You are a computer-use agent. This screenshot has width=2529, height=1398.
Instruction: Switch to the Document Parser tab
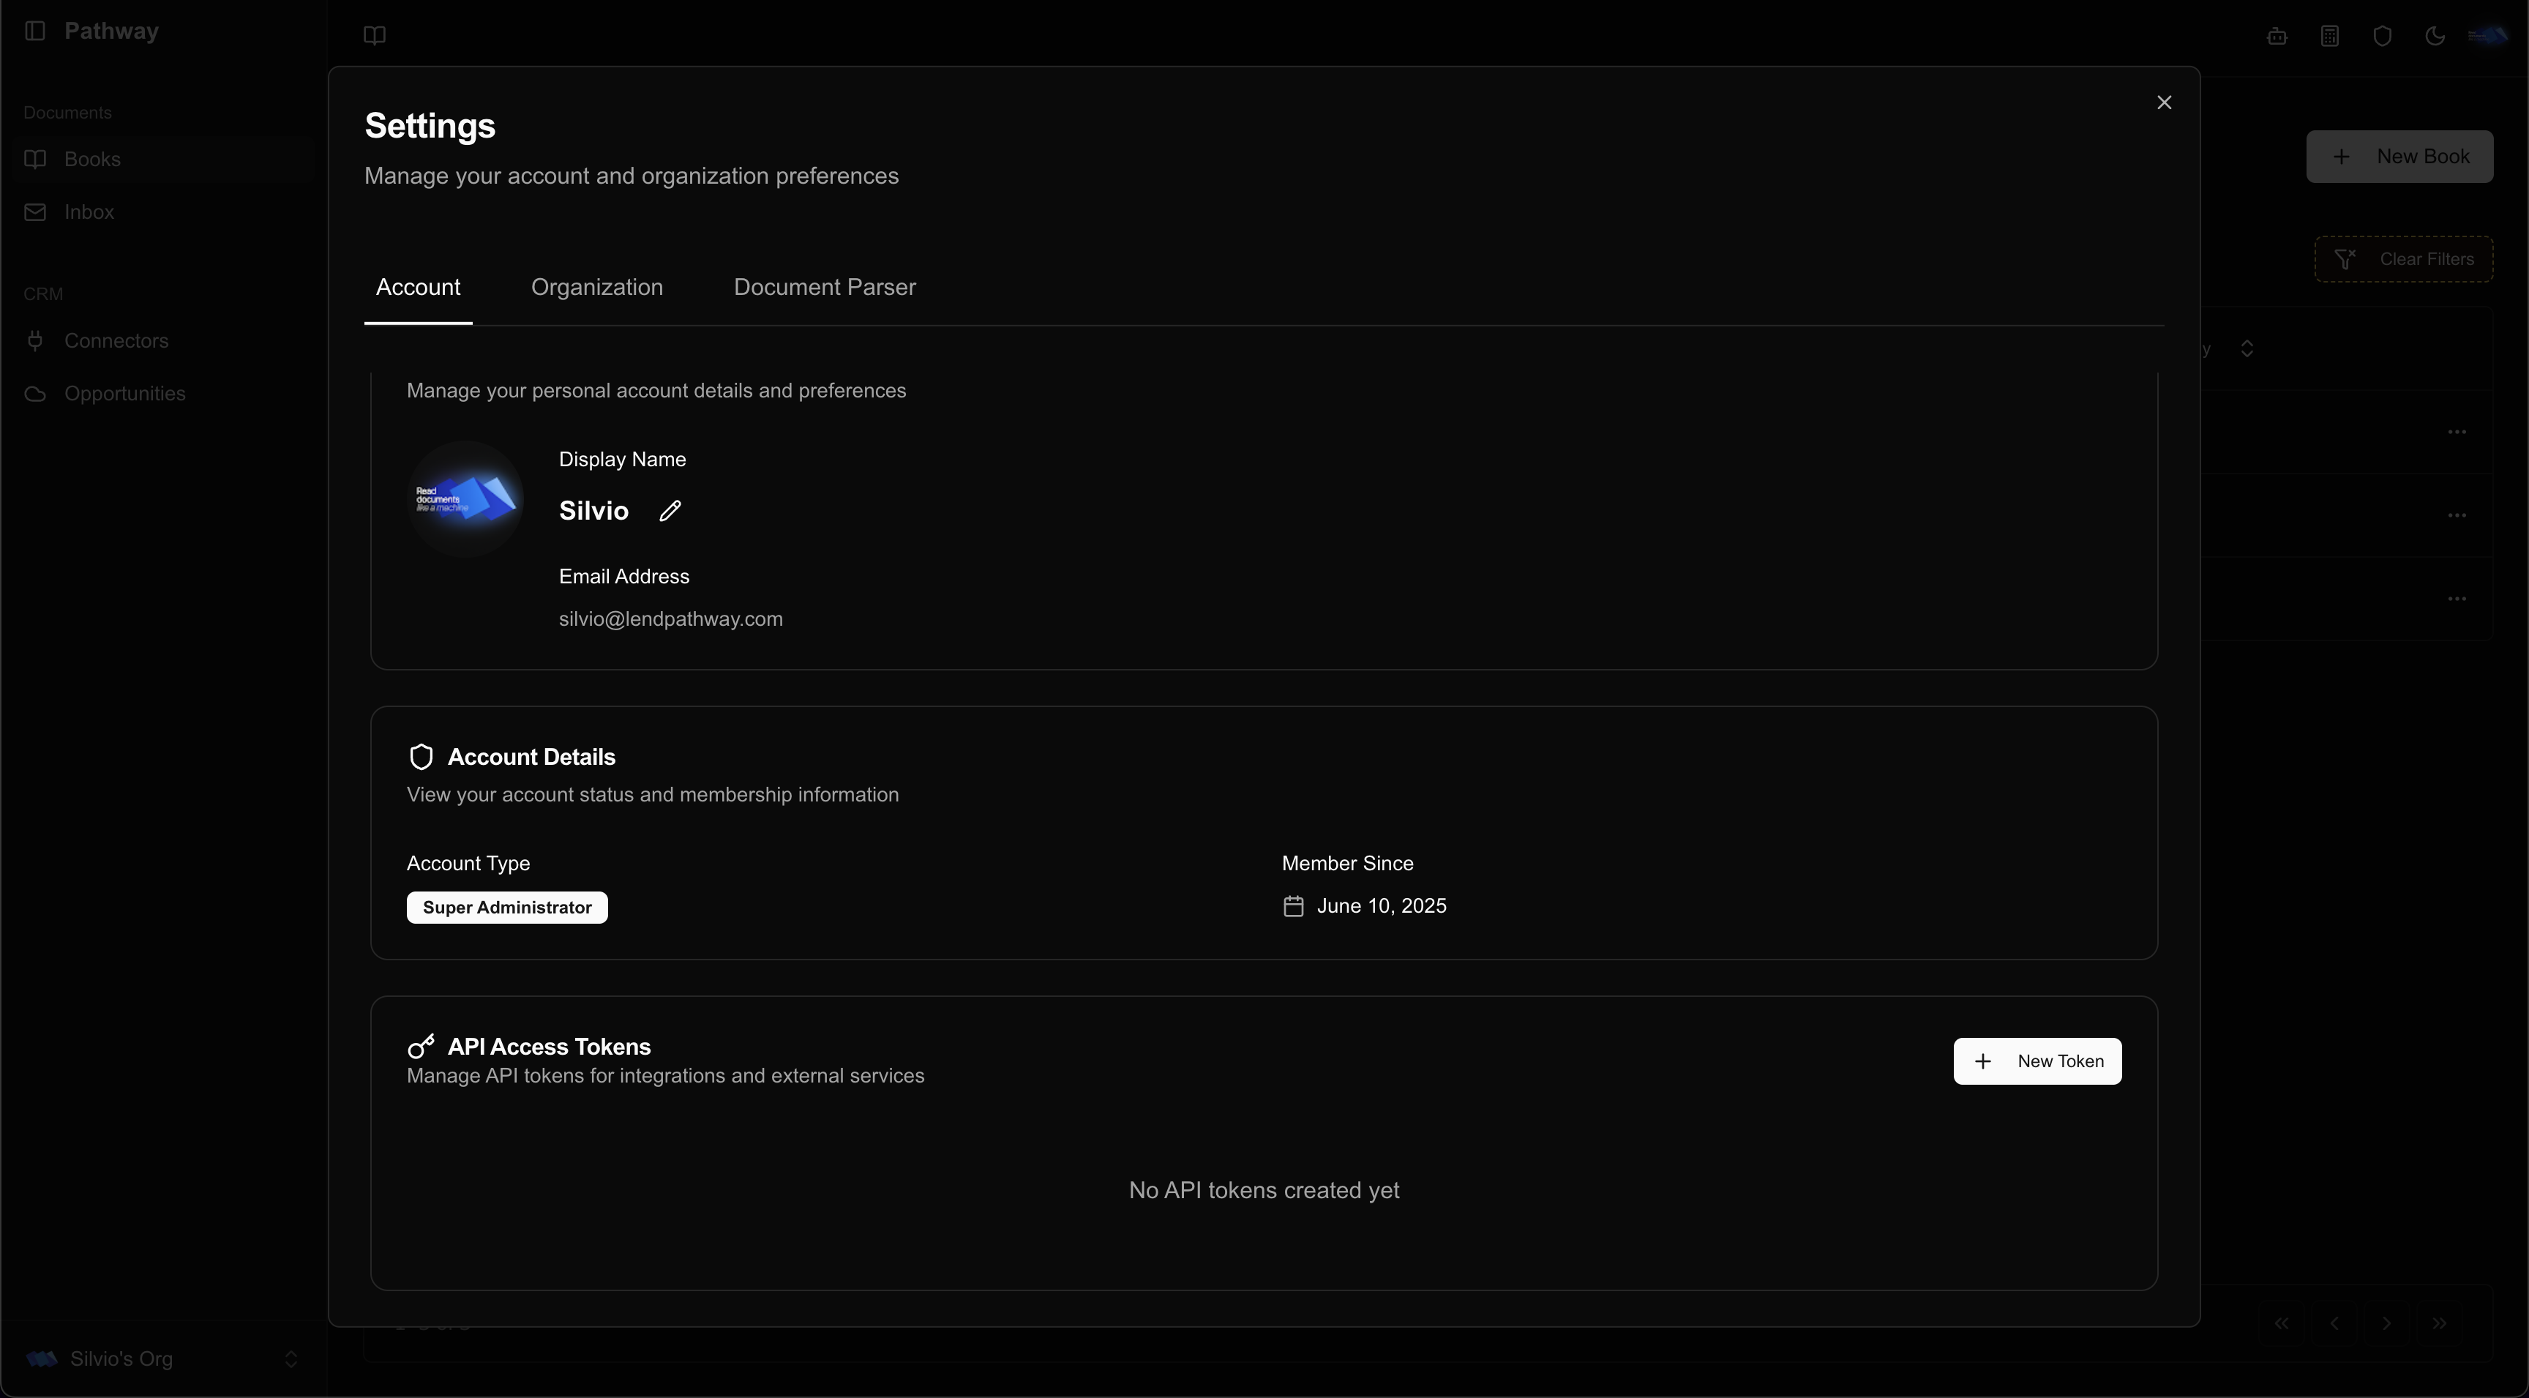[x=825, y=287]
